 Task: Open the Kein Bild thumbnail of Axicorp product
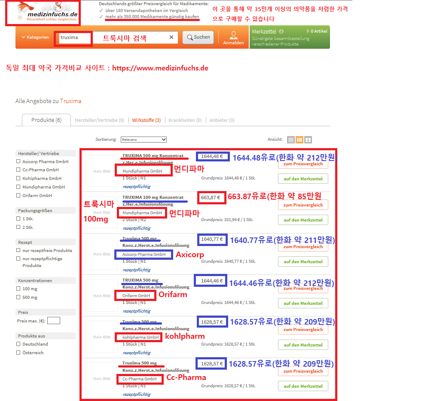pos(101,254)
